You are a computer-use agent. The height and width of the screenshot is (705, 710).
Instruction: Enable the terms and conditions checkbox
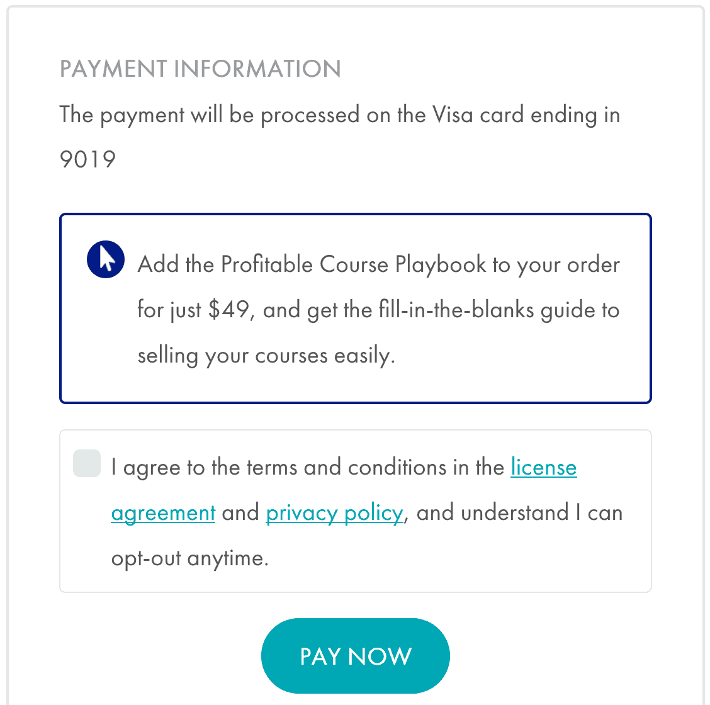(x=86, y=465)
